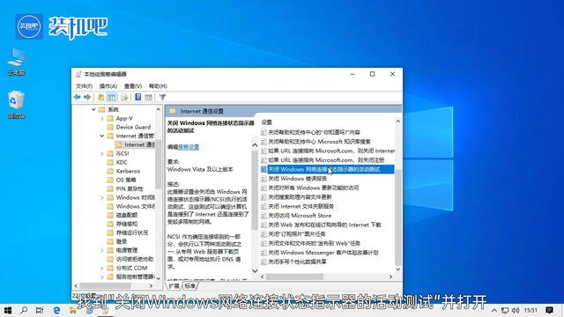Click the 设置 column header

pos(266,122)
